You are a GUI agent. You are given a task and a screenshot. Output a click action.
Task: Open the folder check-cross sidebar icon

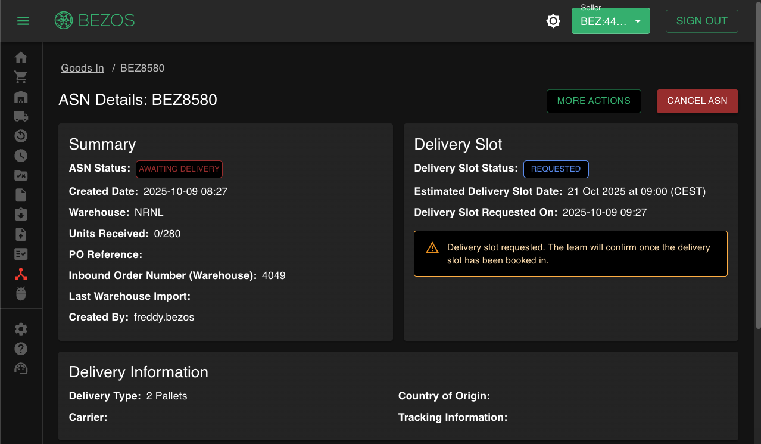pyautogui.click(x=21, y=175)
